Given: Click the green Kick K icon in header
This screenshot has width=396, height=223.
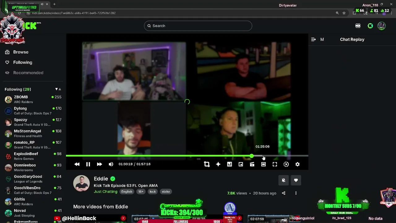Looking at the screenshot, I should click(x=370, y=26).
